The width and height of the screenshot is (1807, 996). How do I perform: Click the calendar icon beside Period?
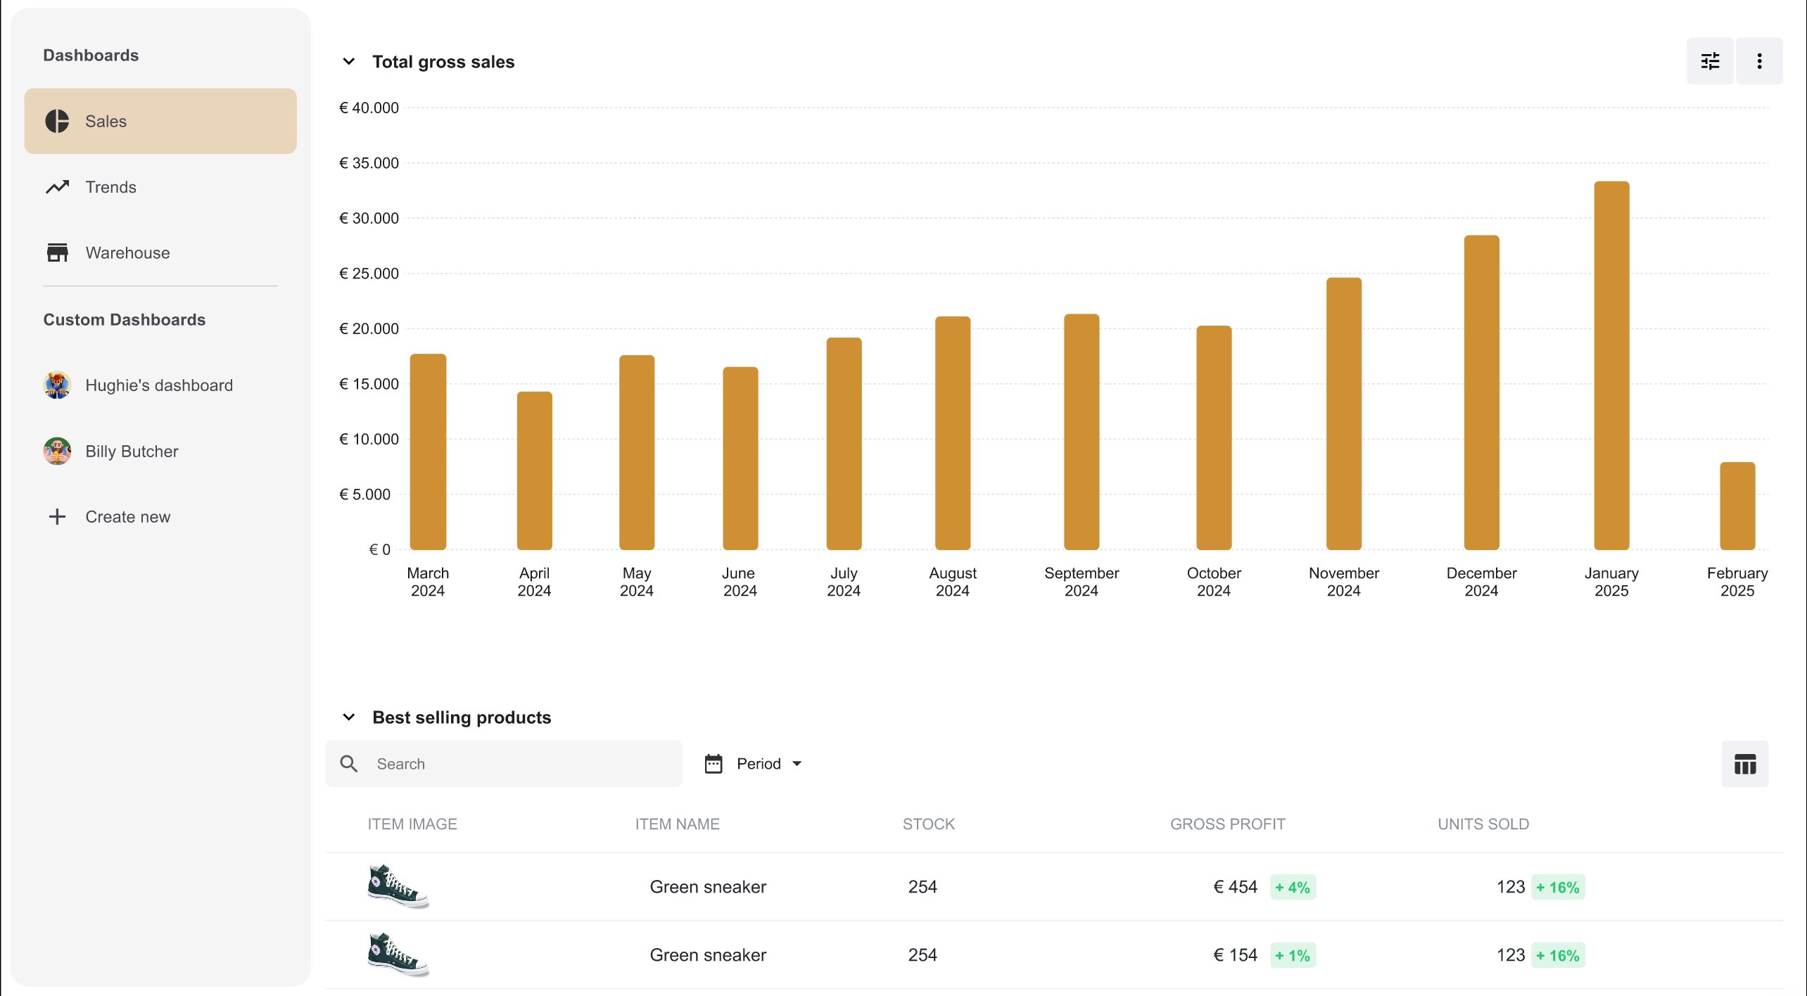click(x=714, y=764)
